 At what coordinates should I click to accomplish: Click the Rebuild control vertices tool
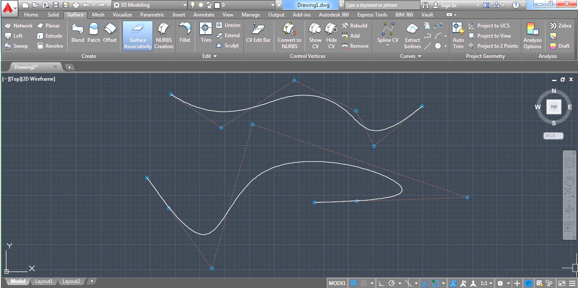pos(354,26)
